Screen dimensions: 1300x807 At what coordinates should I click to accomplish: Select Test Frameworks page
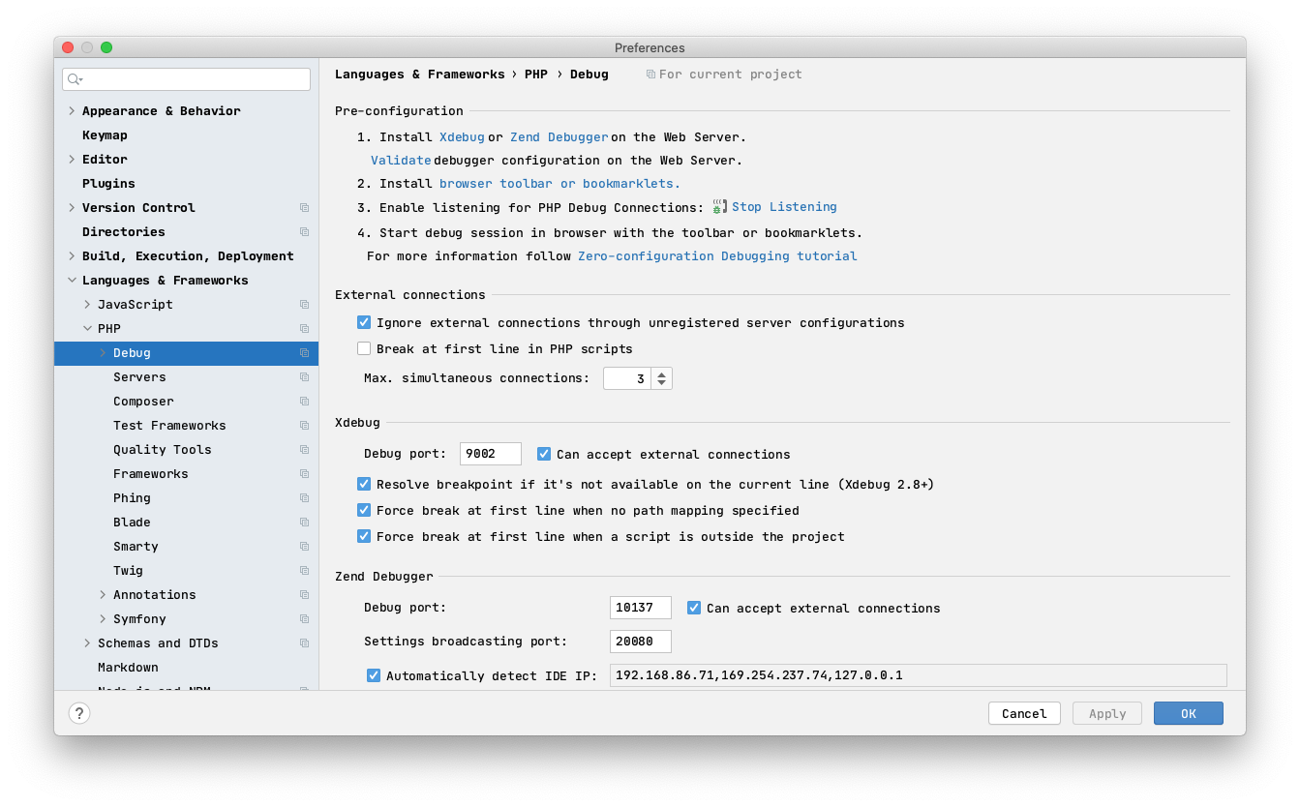(169, 426)
